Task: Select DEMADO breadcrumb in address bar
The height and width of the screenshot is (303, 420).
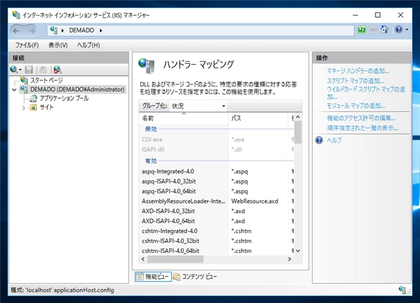Action: click(x=82, y=30)
